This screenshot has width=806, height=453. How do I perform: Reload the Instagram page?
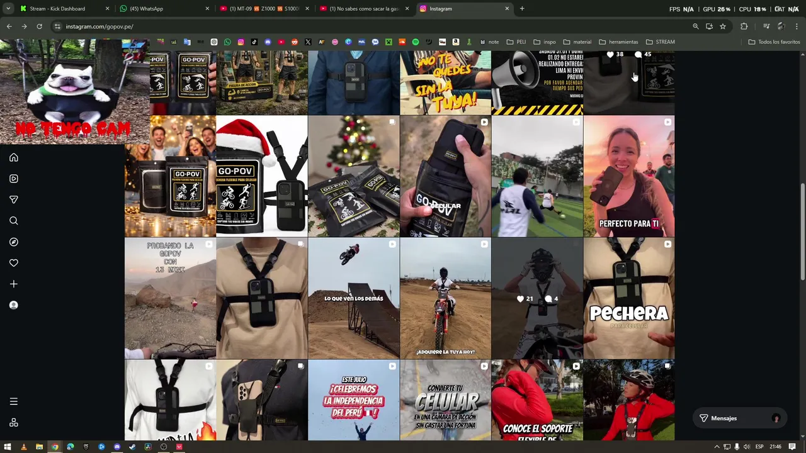click(x=39, y=26)
